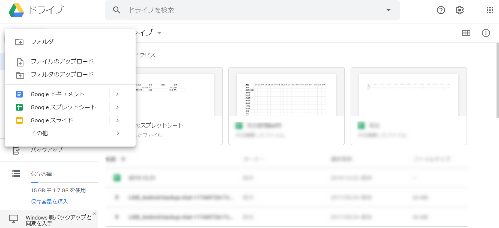Viewport: 499px width, 228px height.
Task: Click the new folder icon
Action: [x=19, y=42]
